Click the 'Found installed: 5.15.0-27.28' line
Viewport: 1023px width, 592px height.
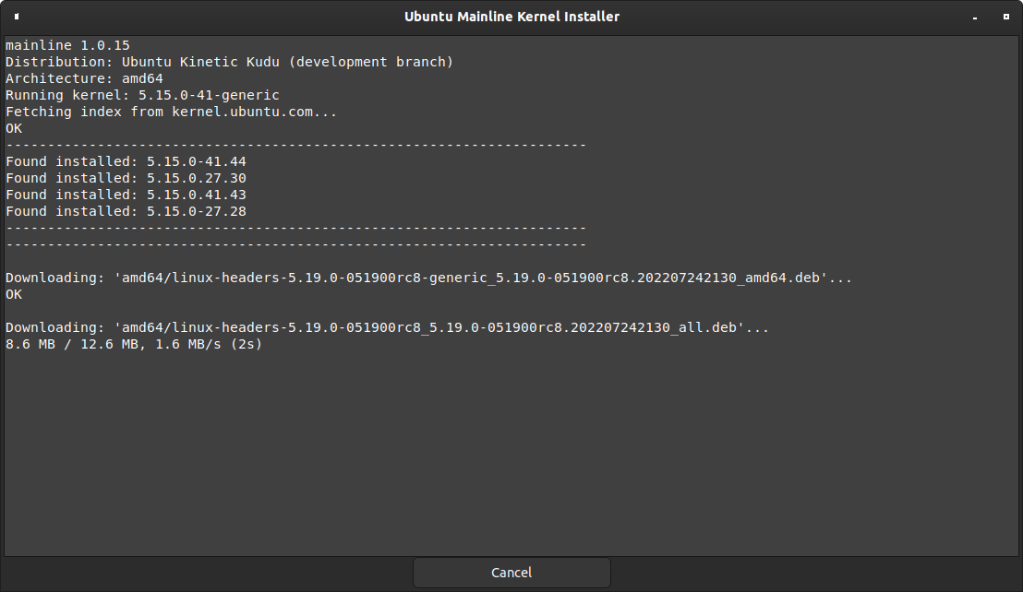point(126,211)
